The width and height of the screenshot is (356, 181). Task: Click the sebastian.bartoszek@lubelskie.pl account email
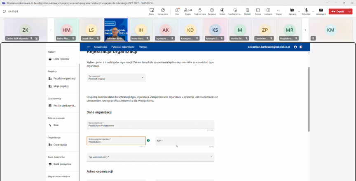tap(269, 47)
